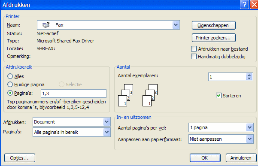Viewport: 258px width, 166px height.
Task: Click the Eigenschappen button
Action: coord(214,25)
